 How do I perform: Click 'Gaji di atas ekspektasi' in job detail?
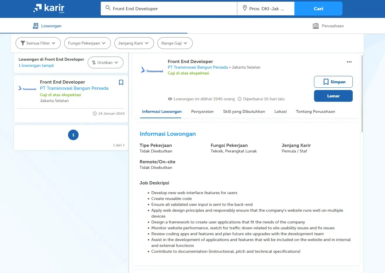(188, 73)
